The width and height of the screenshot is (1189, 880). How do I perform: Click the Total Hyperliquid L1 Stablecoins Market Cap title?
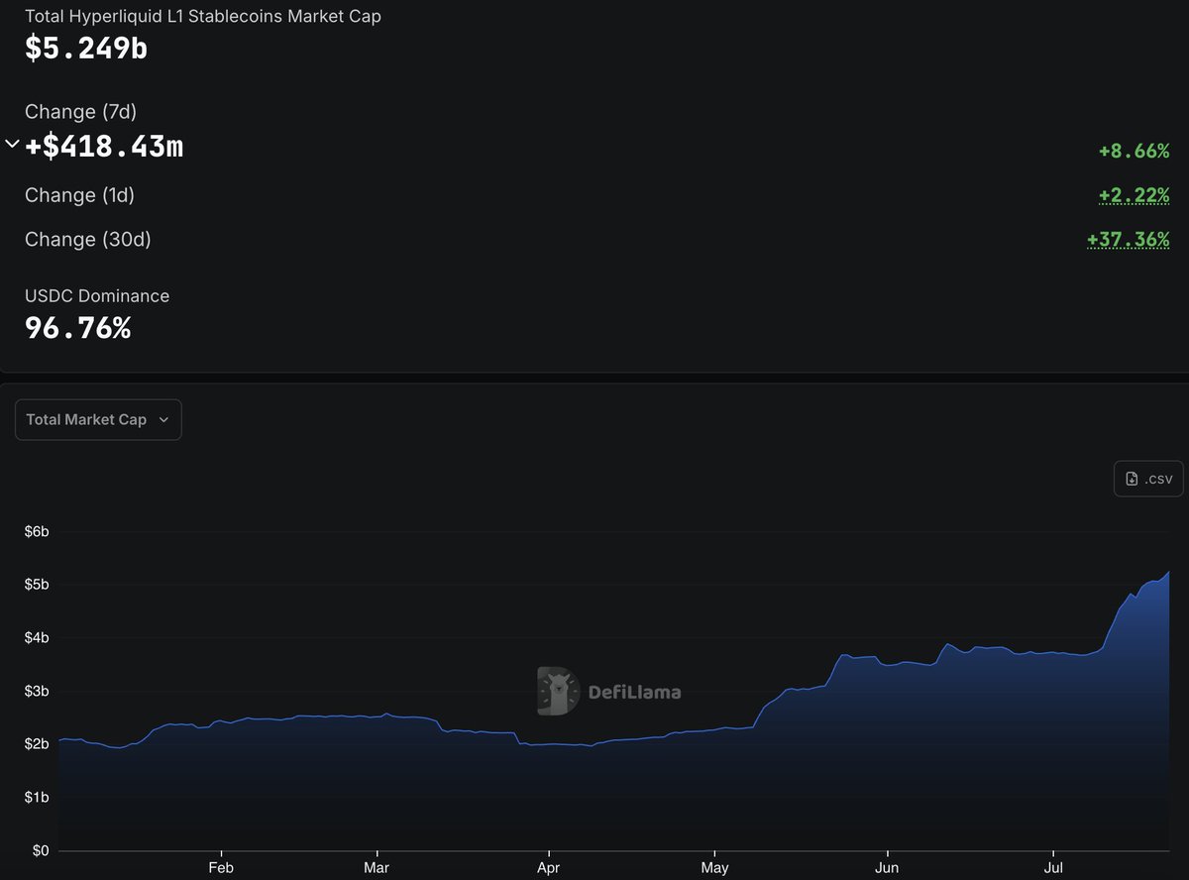click(203, 16)
